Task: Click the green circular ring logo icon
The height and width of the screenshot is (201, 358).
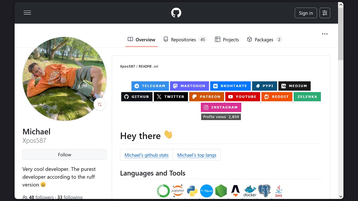Action: click(x=163, y=191)
